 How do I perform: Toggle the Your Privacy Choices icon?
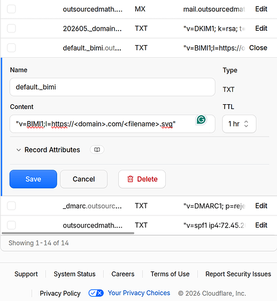96,293
